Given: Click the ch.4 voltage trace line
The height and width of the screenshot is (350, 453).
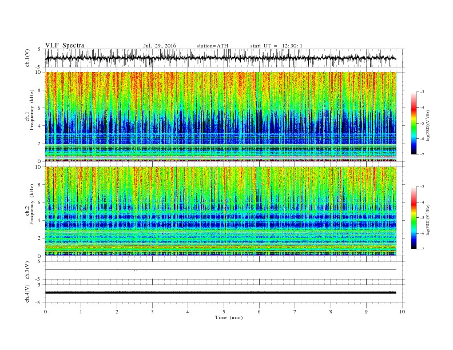Looking at the screenshot, I should [221, 293].
